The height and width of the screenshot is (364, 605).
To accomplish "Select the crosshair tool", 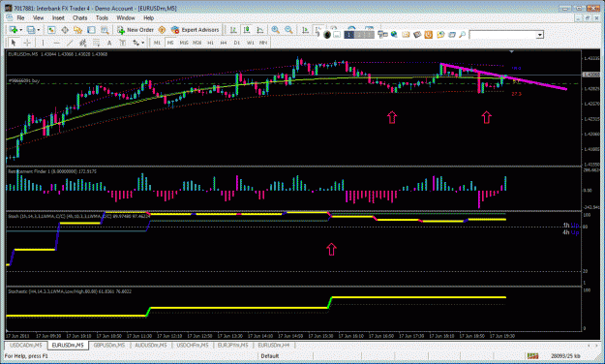I will (27, 43).
